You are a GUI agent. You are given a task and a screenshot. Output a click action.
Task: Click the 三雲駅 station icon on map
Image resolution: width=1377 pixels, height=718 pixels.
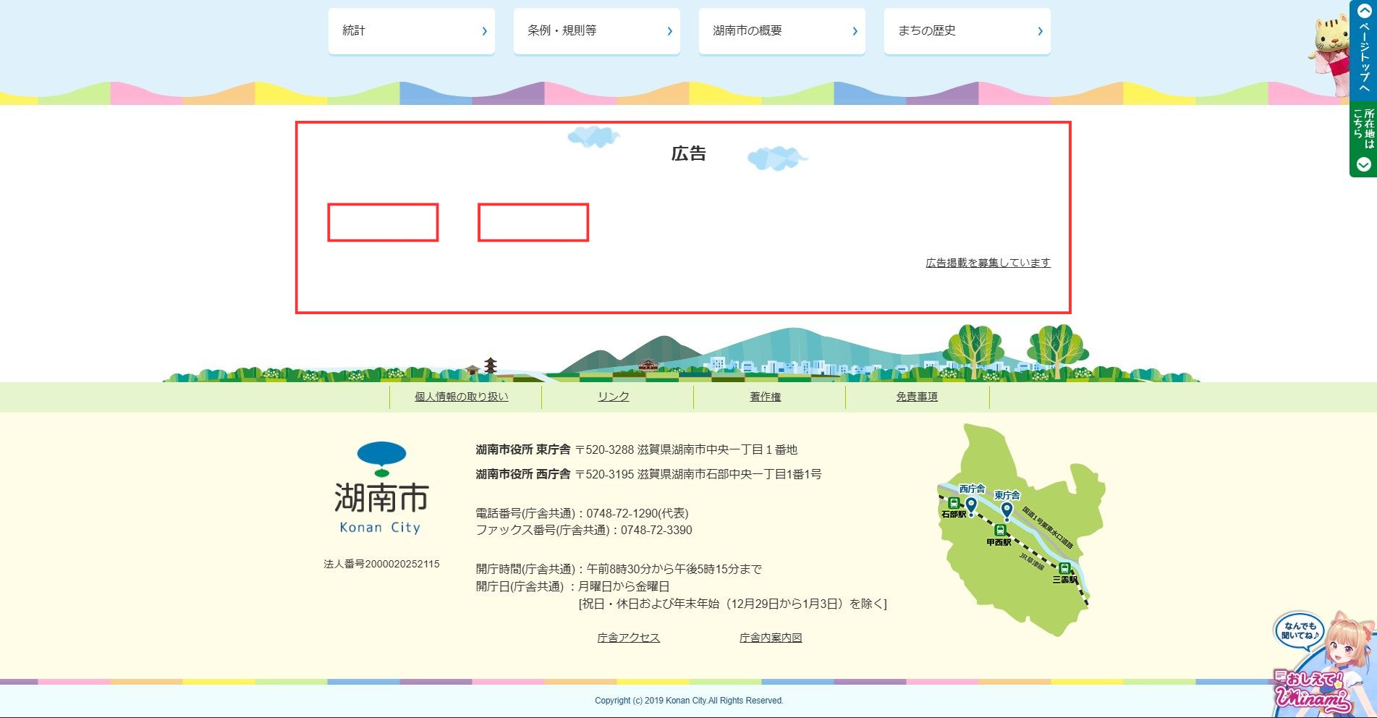coord(1064,568)
